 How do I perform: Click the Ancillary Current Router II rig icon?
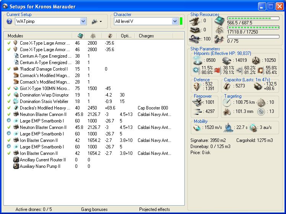coord(16,160)
